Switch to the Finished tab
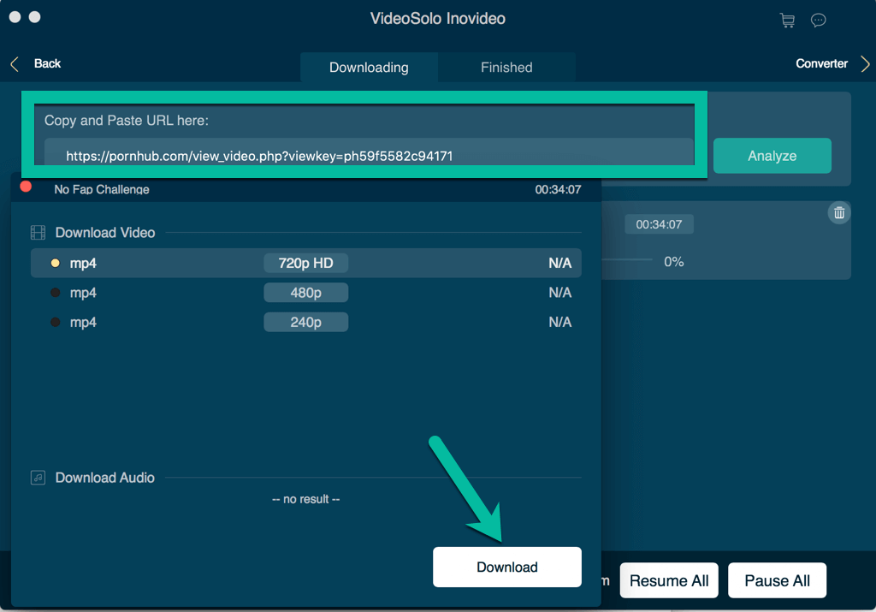This screenshot has height=612, width=876. click(506, 68)
